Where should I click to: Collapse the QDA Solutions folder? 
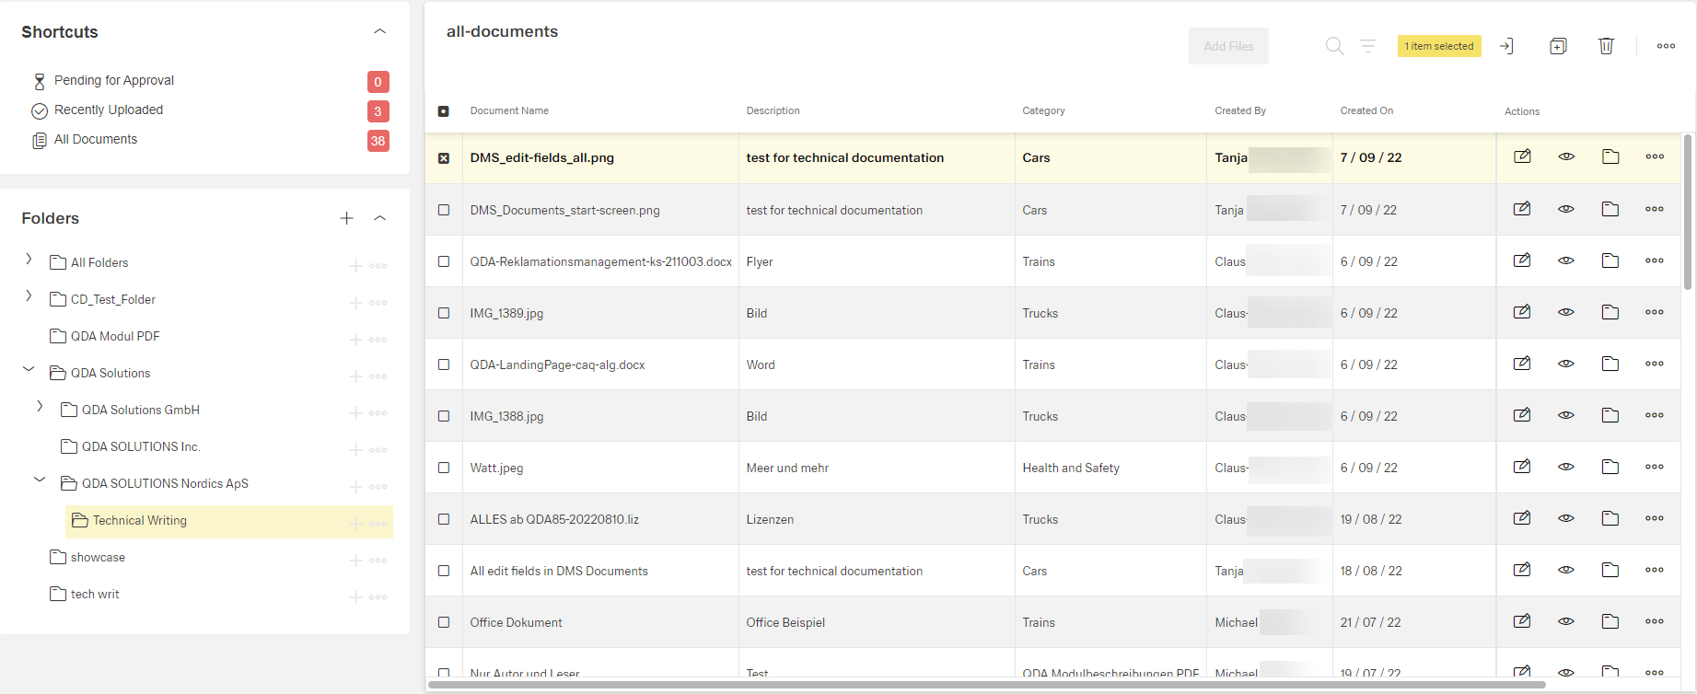(x=29, y=370)
